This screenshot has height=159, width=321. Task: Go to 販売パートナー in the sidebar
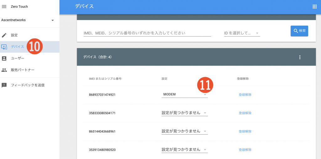pos(23,70)
